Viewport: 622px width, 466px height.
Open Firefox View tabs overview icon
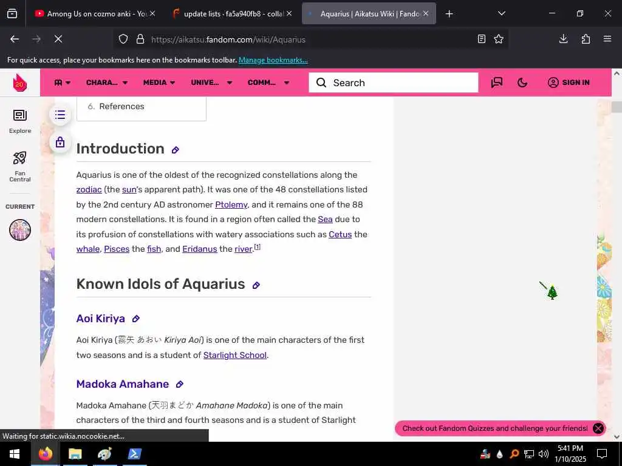point(12,14)
